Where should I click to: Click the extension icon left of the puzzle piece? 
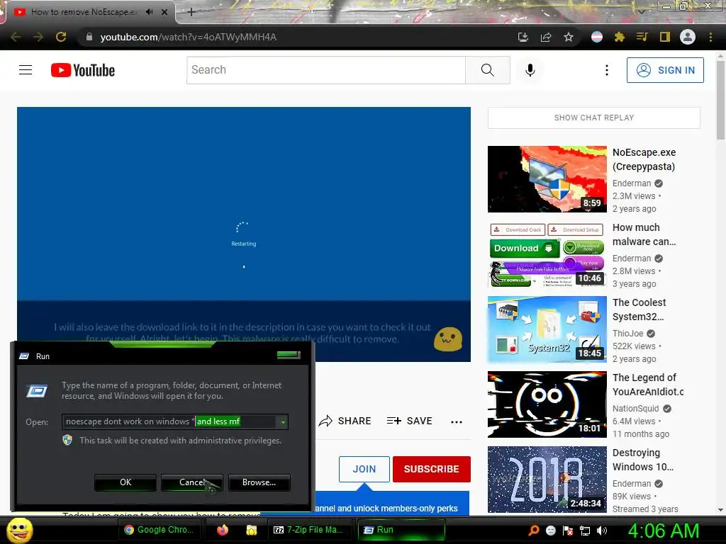click(x=597, y=37)
